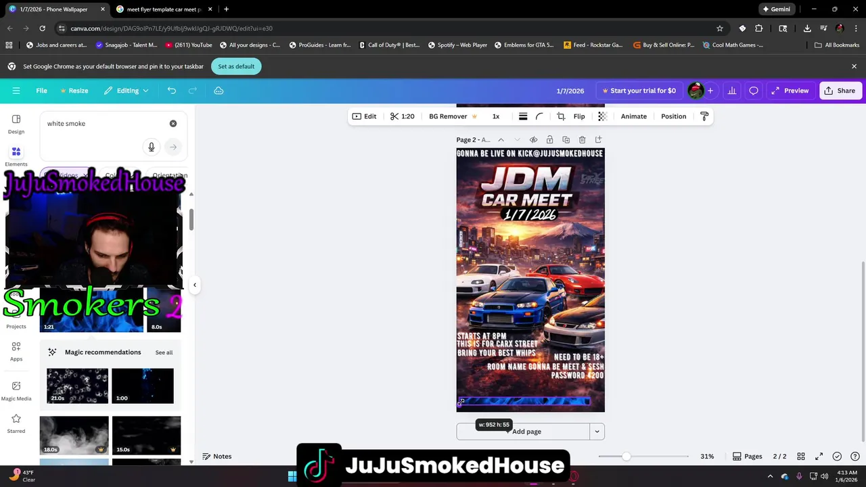Click the 1/7/2026 design title

(570, 91)
